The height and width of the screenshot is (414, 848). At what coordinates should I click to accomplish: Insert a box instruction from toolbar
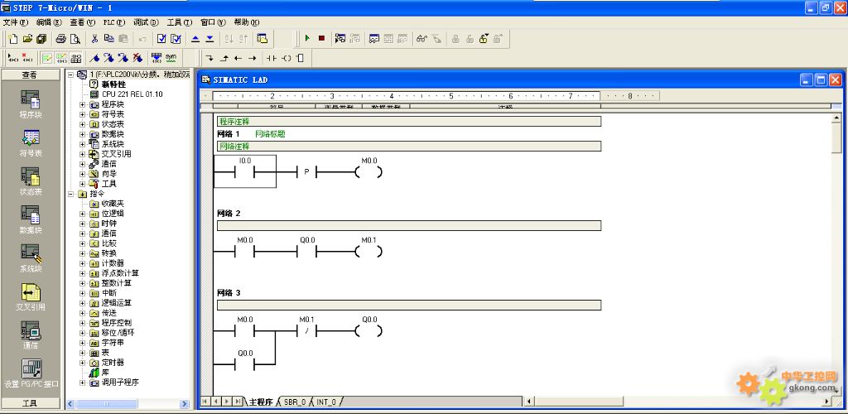tap(300, 58)
